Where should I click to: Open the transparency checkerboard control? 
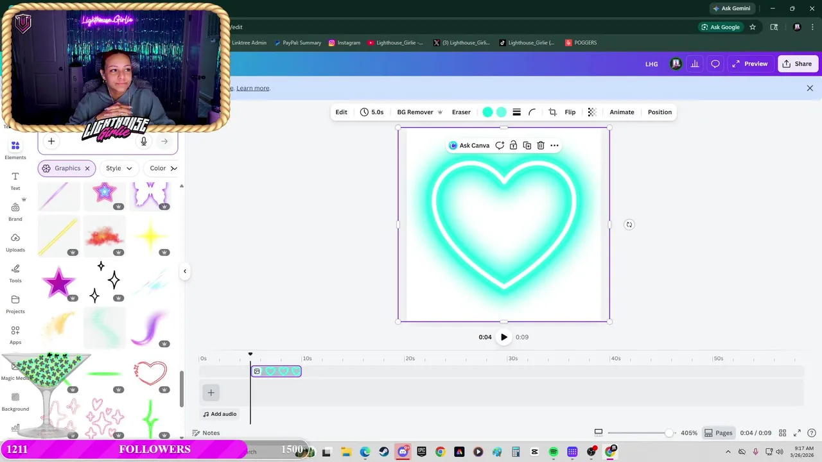point(592,112)
